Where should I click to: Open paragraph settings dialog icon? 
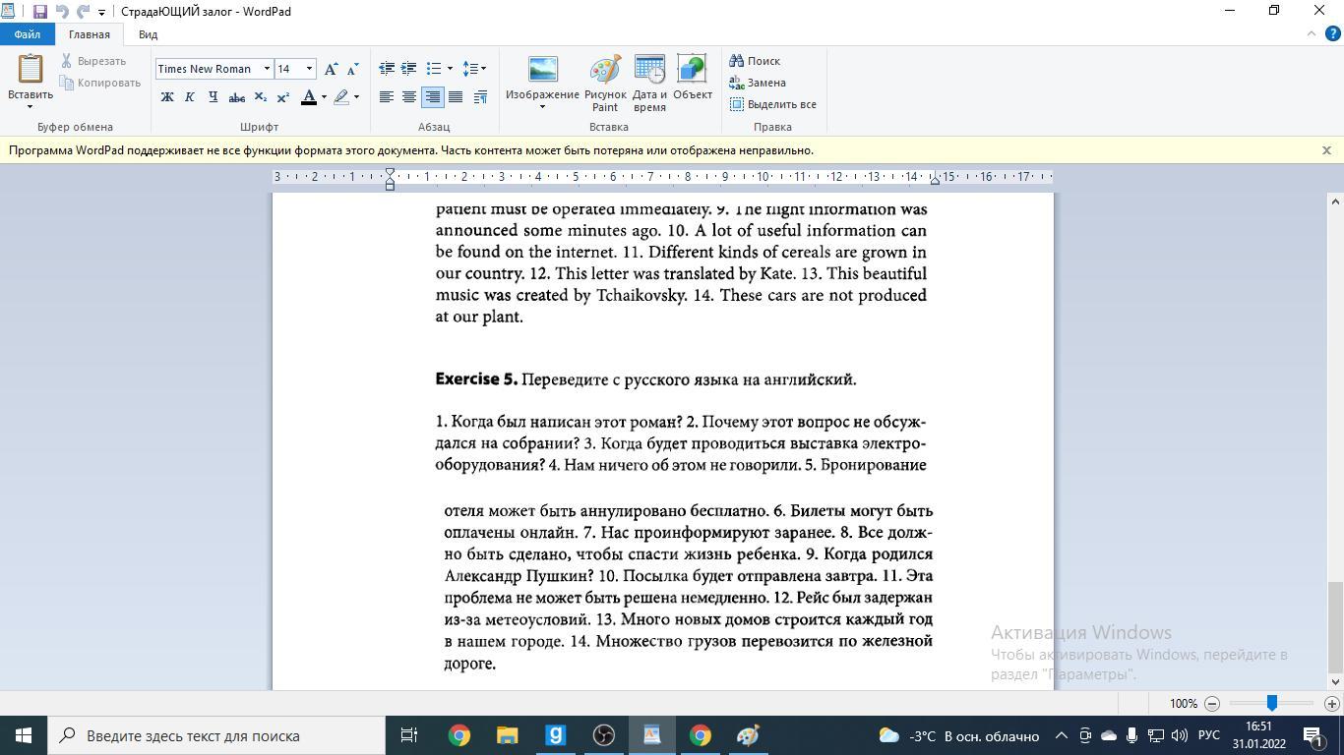click(480, 97)
